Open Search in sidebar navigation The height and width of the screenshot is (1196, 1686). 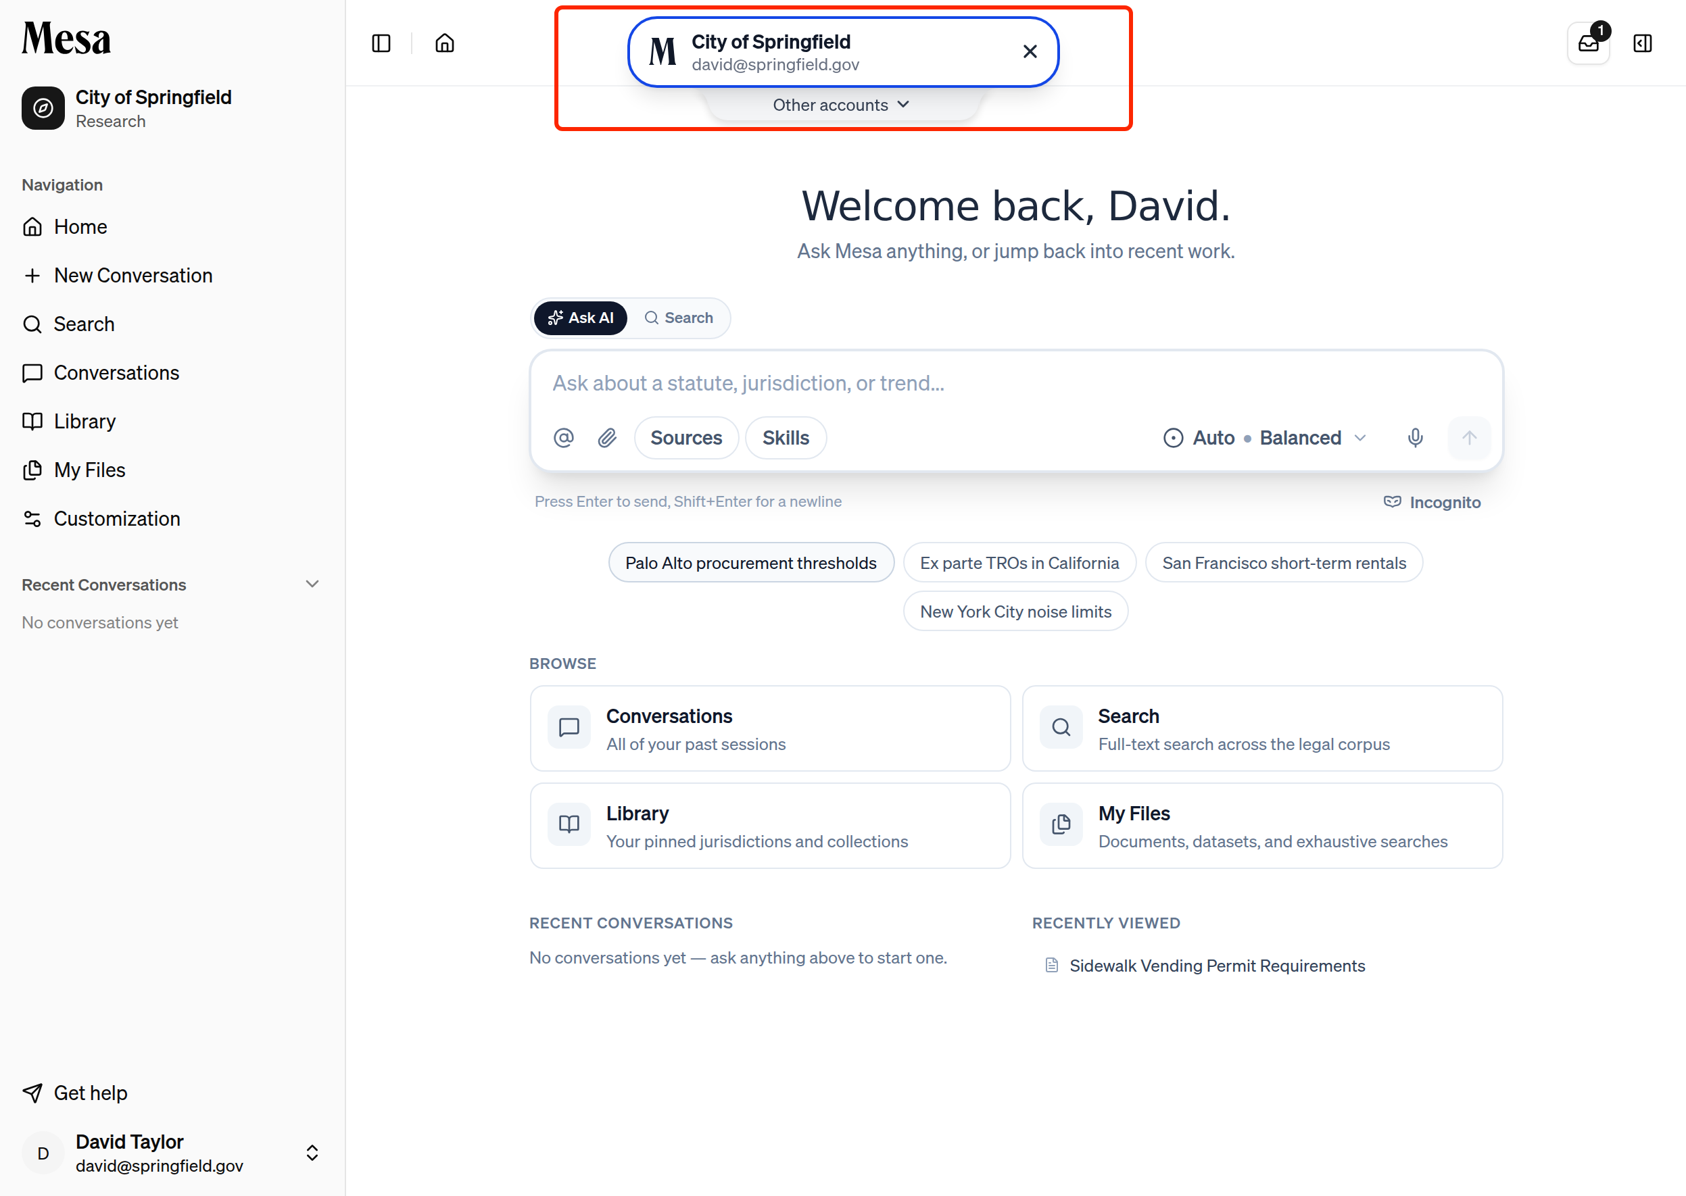172,324
